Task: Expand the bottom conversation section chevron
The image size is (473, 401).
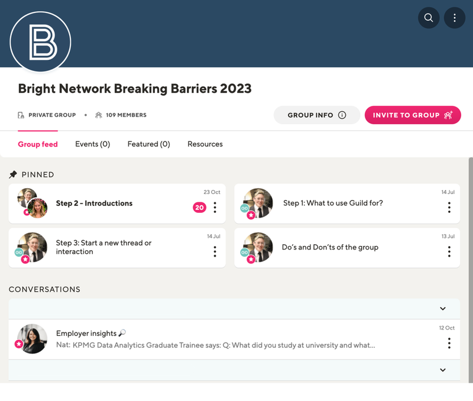Action: (442, 370)
